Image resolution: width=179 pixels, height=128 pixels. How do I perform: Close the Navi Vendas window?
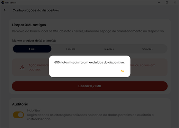[x=175, y=2]
